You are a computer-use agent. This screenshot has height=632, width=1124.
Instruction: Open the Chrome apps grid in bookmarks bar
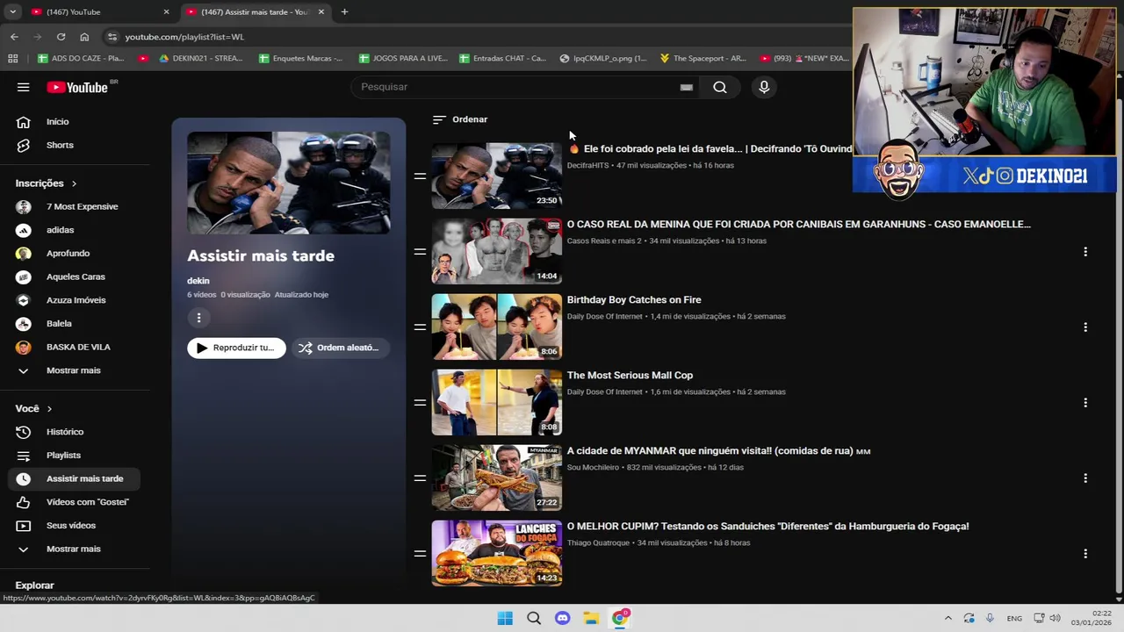[x=12, y=59]
